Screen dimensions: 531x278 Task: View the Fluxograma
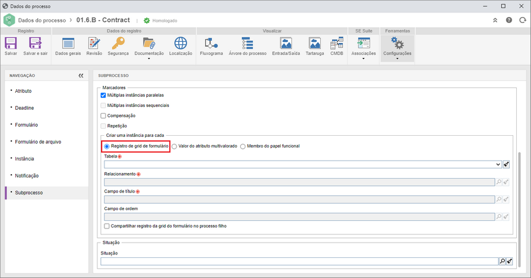pyautogui.click(x=211, y=43)
